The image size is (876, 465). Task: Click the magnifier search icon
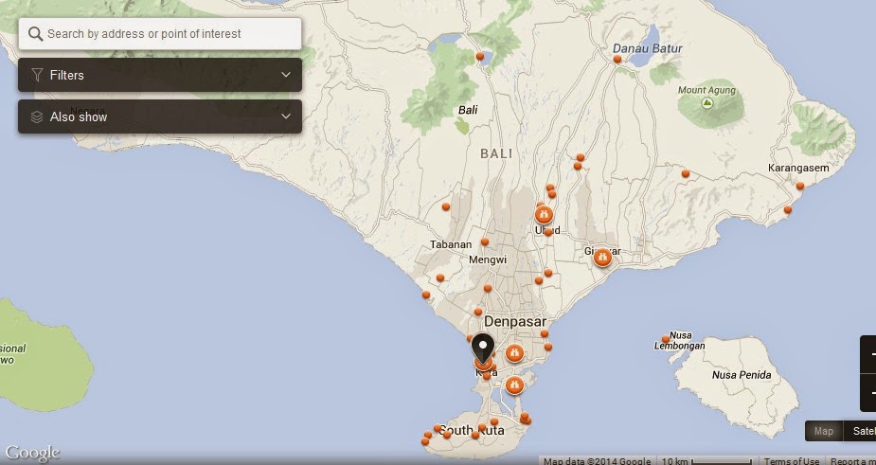pyautogui.click(x=35, y=34)
